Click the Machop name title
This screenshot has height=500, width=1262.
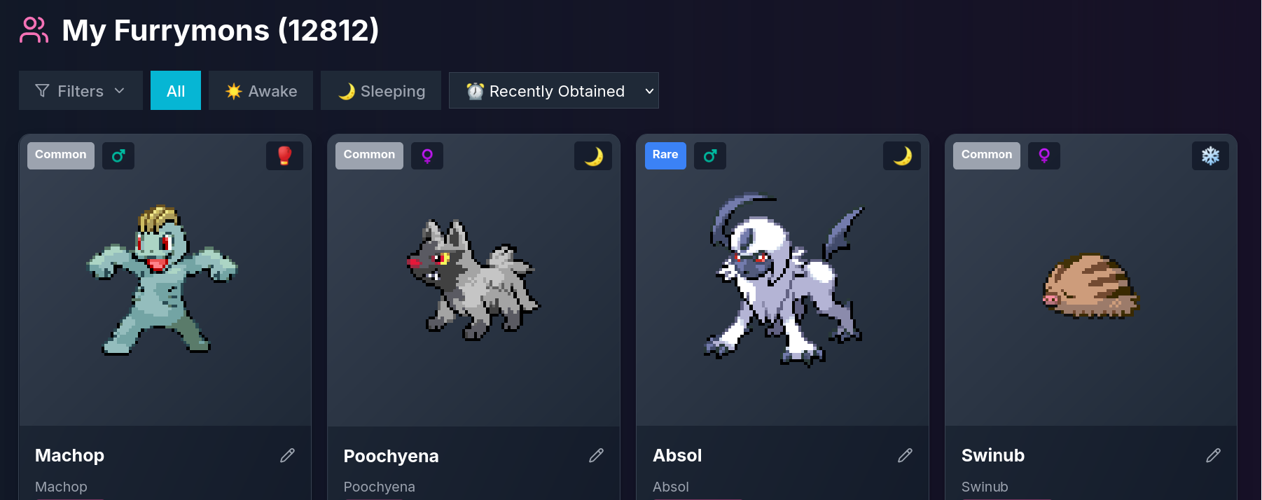click(x=69, y=455)
